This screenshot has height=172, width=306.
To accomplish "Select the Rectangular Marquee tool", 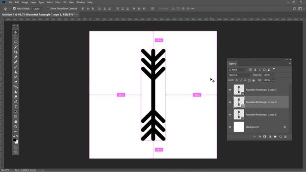I will (16, 37).
